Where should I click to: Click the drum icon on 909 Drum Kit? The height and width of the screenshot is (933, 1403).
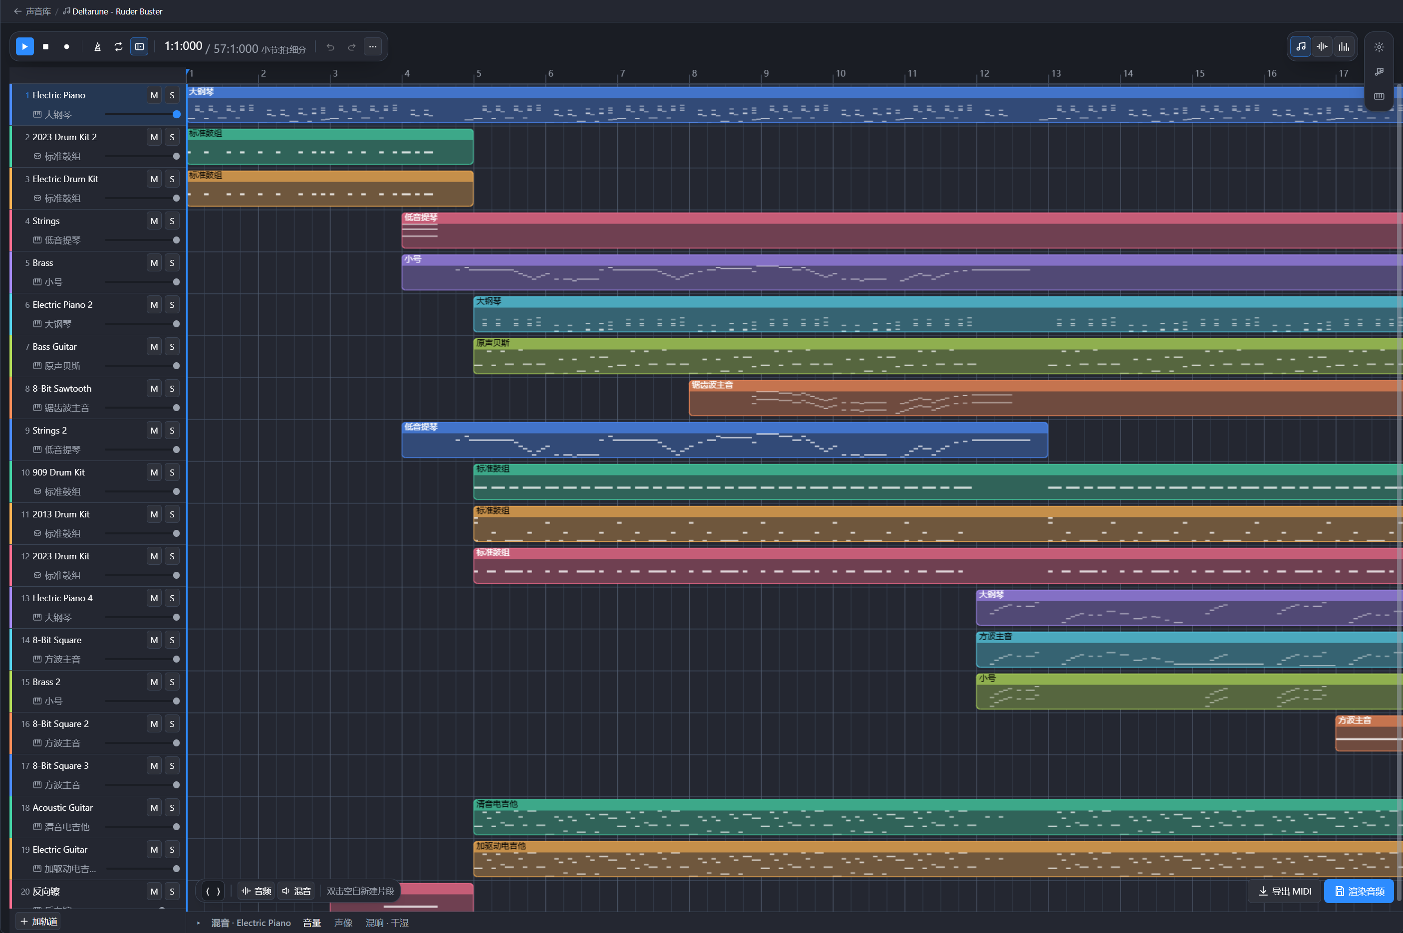(37, 491)
